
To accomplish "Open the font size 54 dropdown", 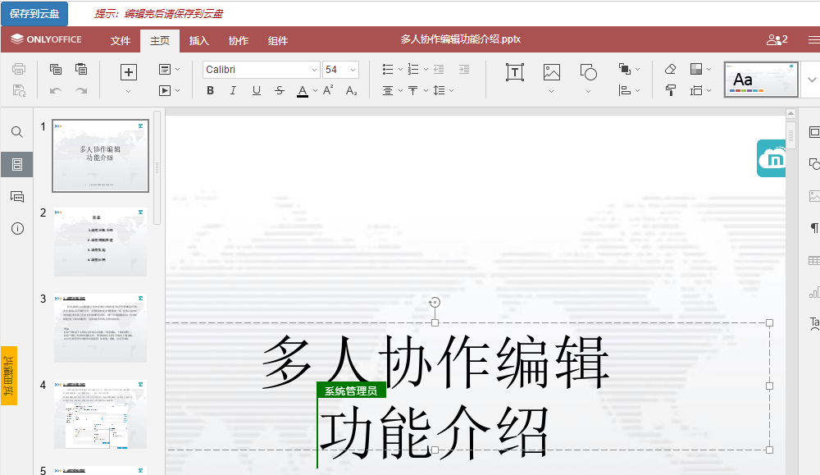I will click(353, 70).
